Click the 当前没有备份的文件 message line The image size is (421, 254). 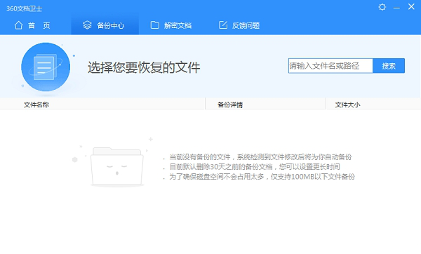260,156
